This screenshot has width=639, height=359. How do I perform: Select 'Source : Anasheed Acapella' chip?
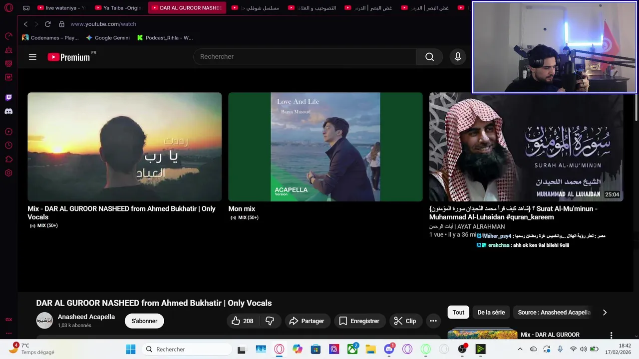click(x=554, y=313)
